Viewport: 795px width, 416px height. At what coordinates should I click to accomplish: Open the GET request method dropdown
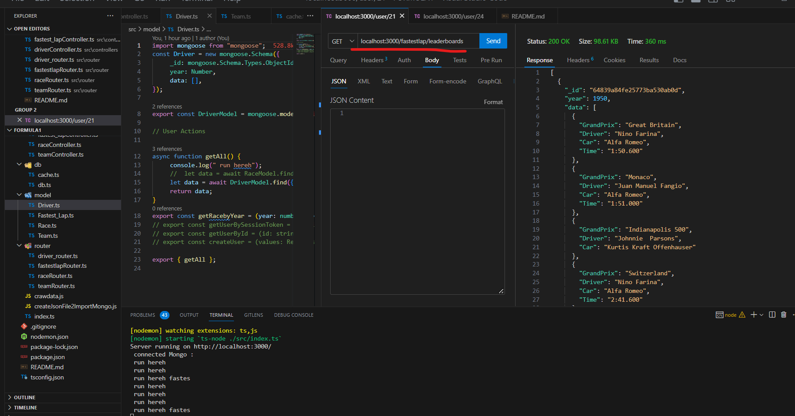(342, 41)
